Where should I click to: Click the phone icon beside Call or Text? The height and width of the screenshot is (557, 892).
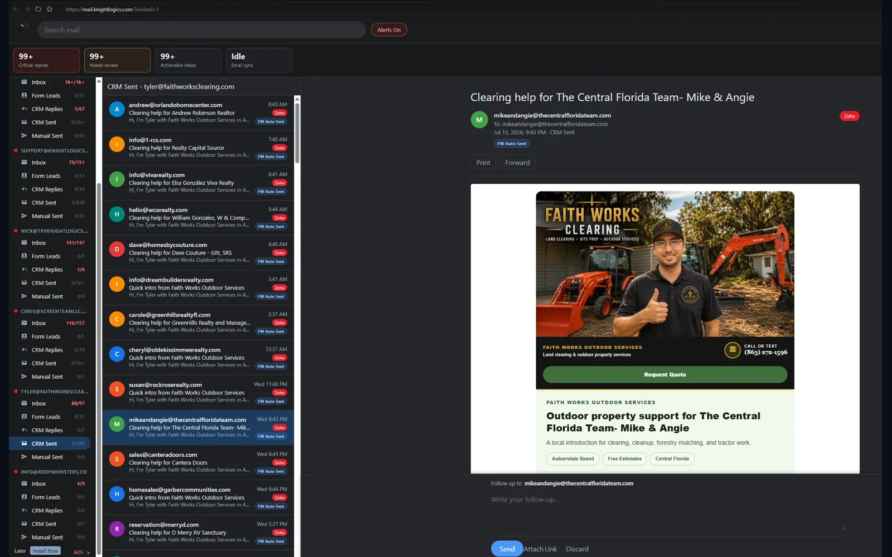point(732,349)
